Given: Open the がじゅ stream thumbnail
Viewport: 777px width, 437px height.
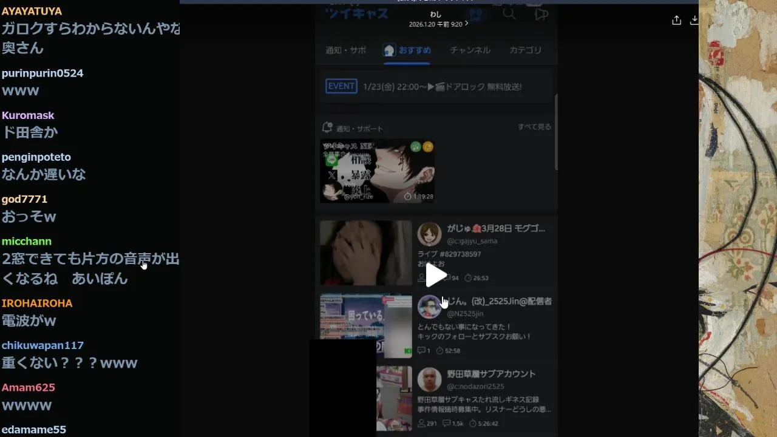Looking at the screenshot, I should coord(366,252).
